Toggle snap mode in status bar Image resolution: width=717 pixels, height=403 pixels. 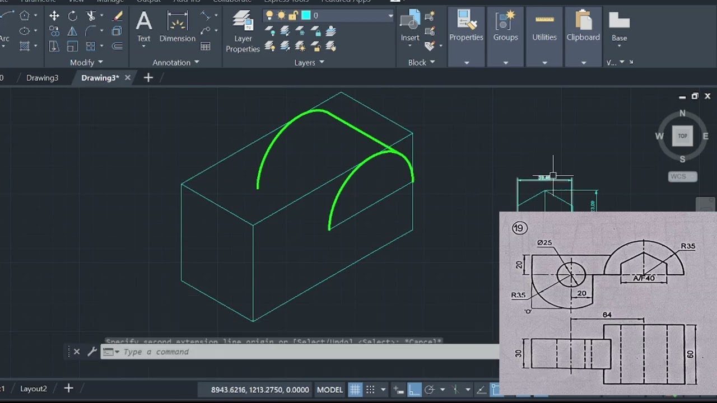coord(370,390)
